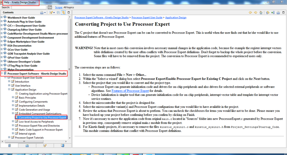This screenshot has height=155, width=287.
Task: Click the Contents horizontal scrollbar right arrow
Action: (x=66, y=141)
